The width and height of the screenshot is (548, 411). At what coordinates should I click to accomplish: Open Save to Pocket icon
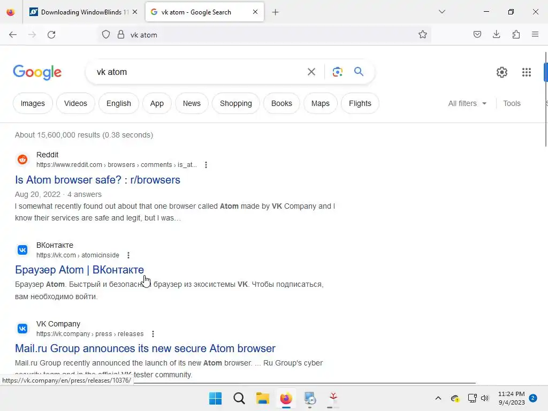pyautogui.click(x=477, y=35)
